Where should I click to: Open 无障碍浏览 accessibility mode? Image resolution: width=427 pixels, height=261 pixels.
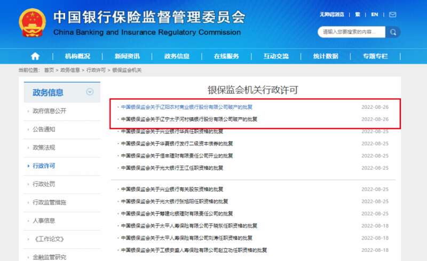(332, 14)
